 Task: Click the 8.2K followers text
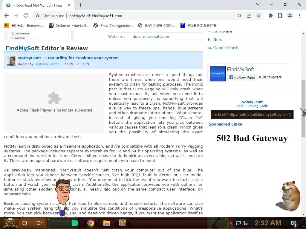tap(270, 77)
